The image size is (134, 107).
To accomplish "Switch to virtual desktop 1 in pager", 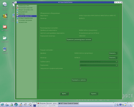I will (x=35, y=103).
